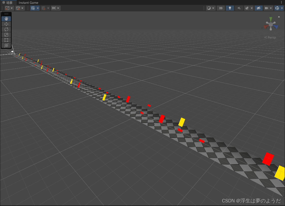Open scene camera settings dropdown arrow

point(271,8)
